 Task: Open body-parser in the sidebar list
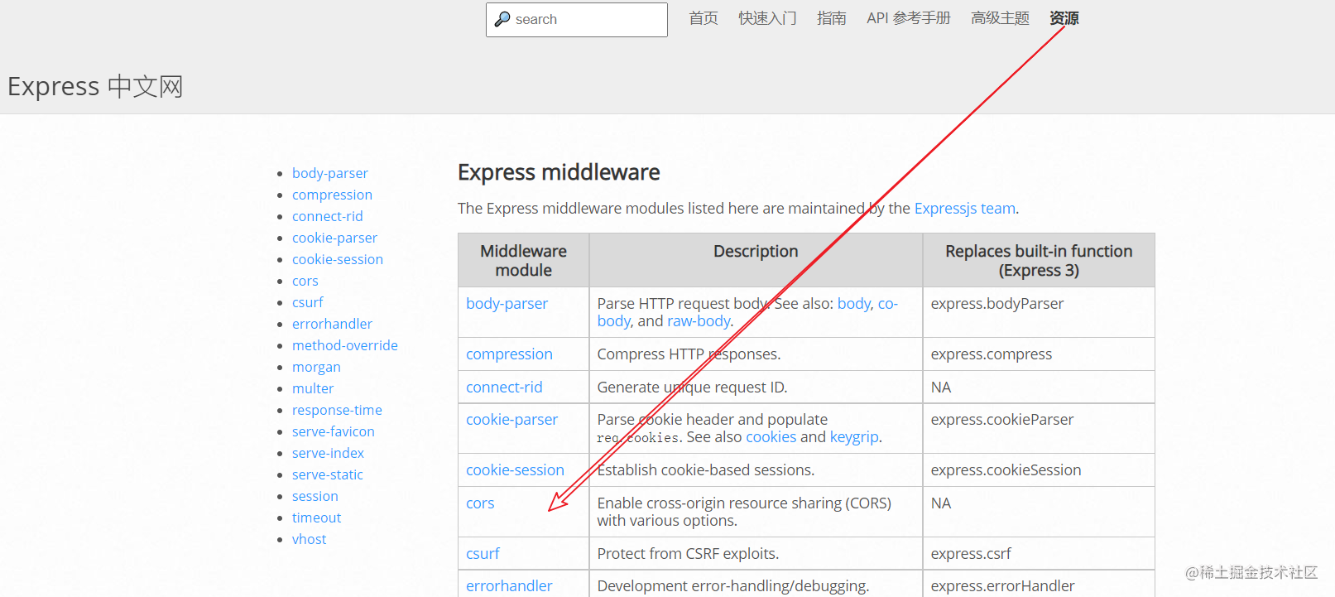[330, 173]
